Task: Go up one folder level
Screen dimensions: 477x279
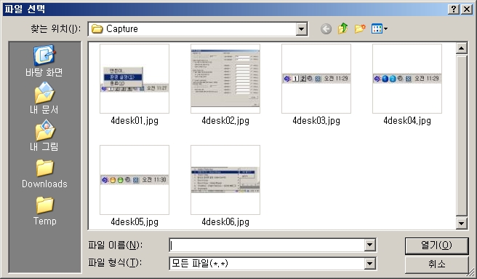Action: point(343,28)
